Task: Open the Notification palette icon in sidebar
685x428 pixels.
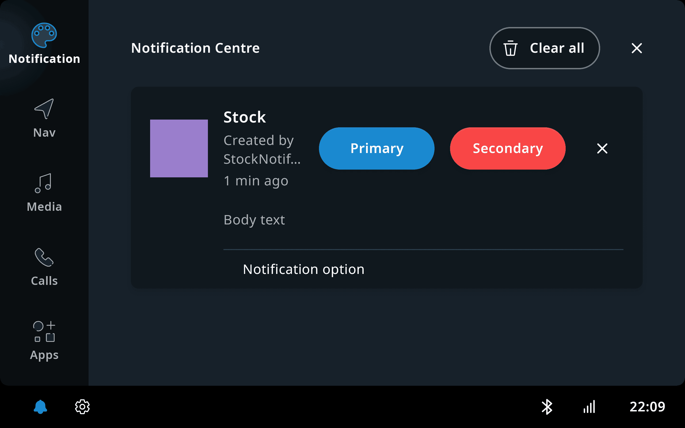Action: point(44,35)
